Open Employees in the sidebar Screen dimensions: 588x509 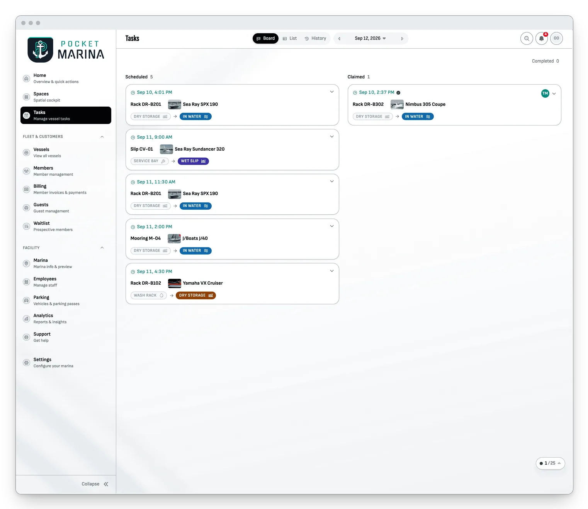pyautogui.click(x=66, y=282)
